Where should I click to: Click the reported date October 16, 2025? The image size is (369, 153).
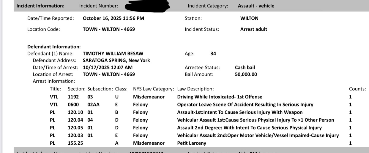pos(113,18)
